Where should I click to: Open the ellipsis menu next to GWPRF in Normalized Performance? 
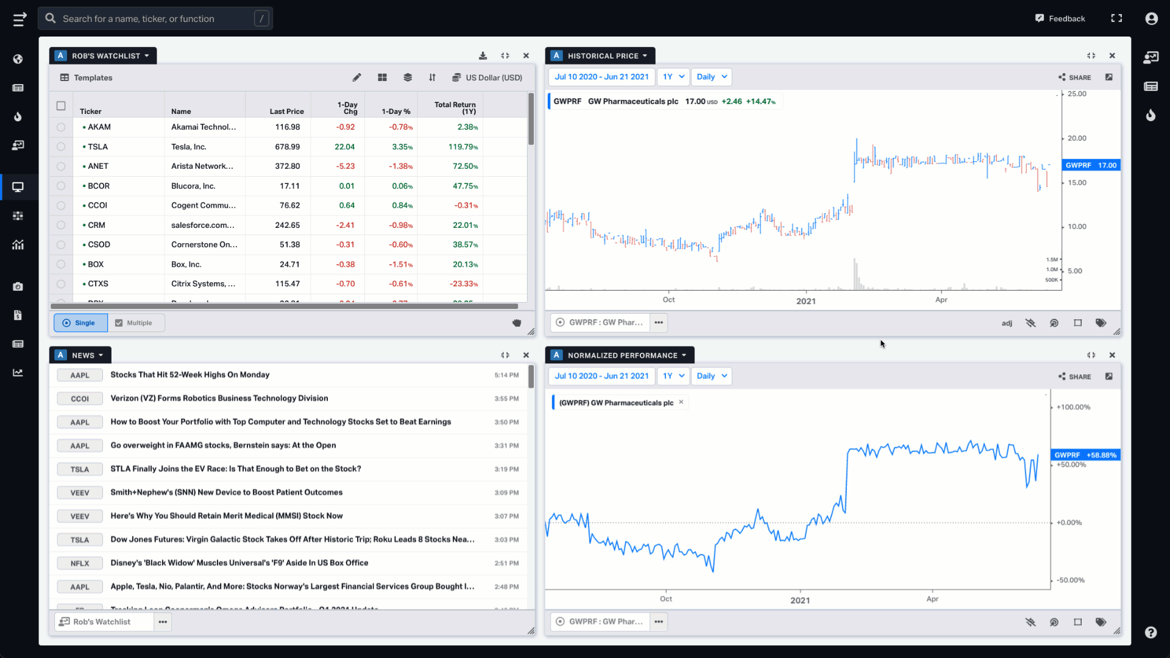(659, 622)
